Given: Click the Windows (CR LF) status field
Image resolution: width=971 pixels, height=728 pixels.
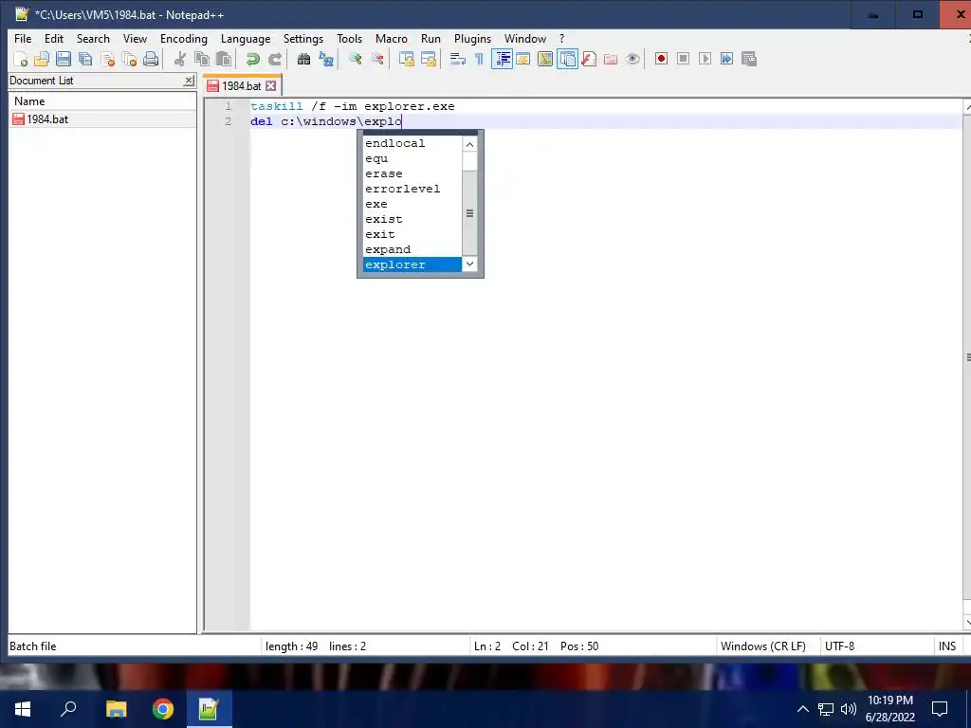Looking at the screenshot, I should tap(768, 646).
